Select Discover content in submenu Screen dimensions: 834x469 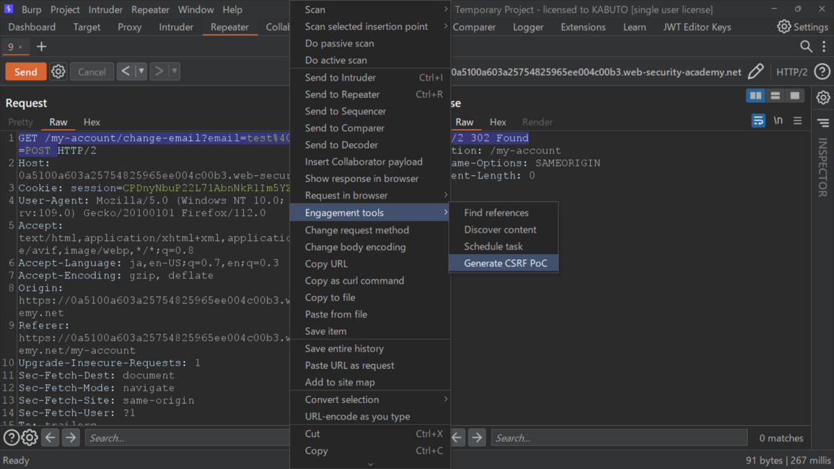(x=504, y=229)
